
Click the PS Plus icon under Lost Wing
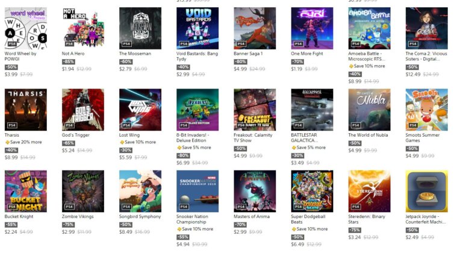click(x=122, y=142)
